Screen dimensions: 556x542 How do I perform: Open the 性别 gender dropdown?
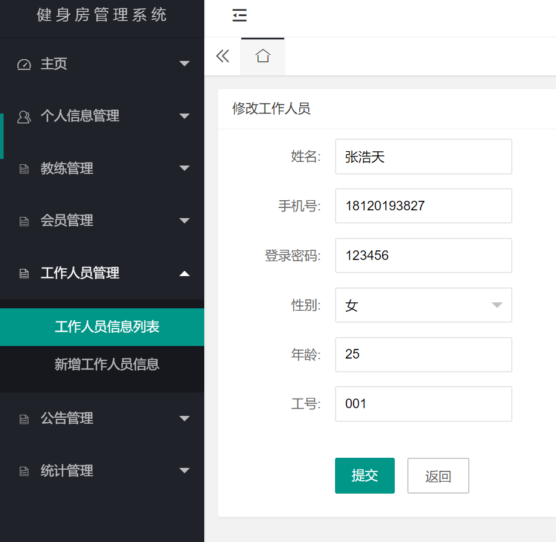(423, 305)
